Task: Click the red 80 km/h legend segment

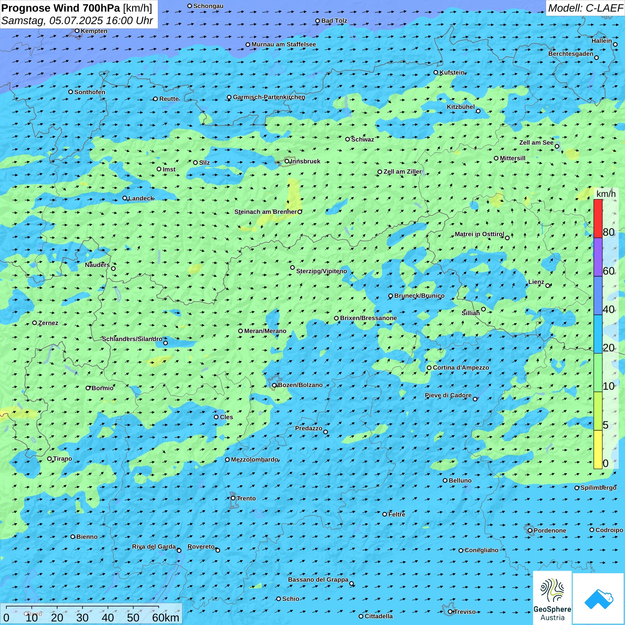Action: tap(598, 219)
